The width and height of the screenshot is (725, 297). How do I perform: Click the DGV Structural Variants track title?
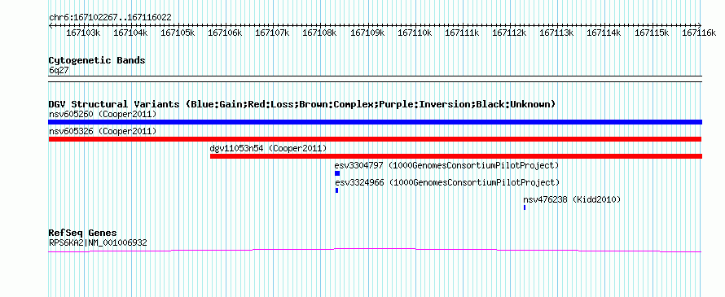tap(302, 104)
